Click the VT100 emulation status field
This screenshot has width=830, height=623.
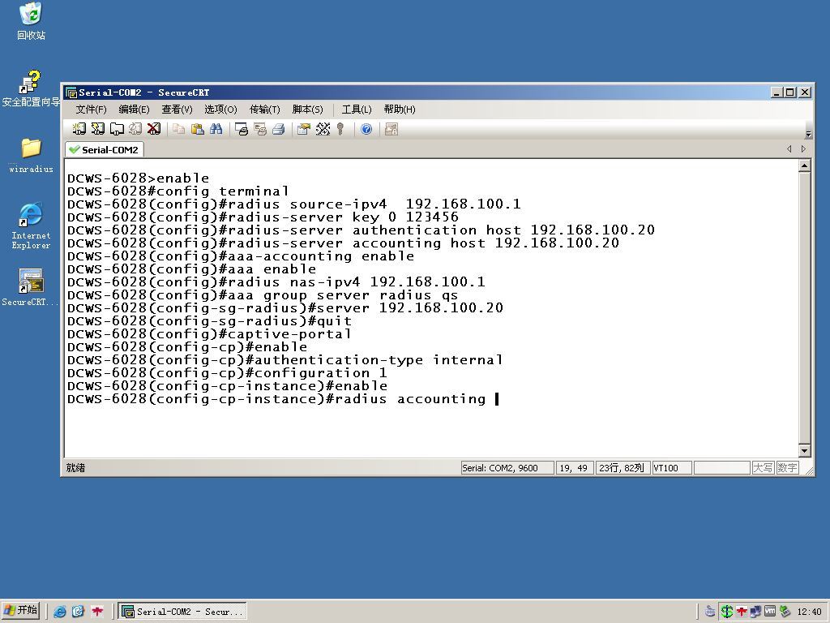tap(671, 468)
